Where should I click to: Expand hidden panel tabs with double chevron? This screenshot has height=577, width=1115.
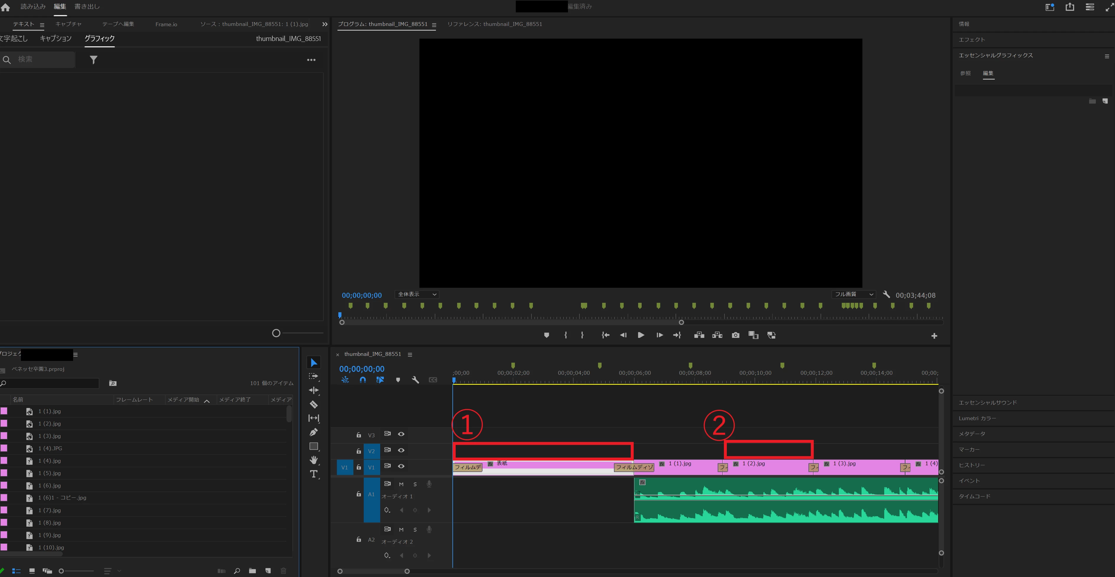[x=325, y=24]
